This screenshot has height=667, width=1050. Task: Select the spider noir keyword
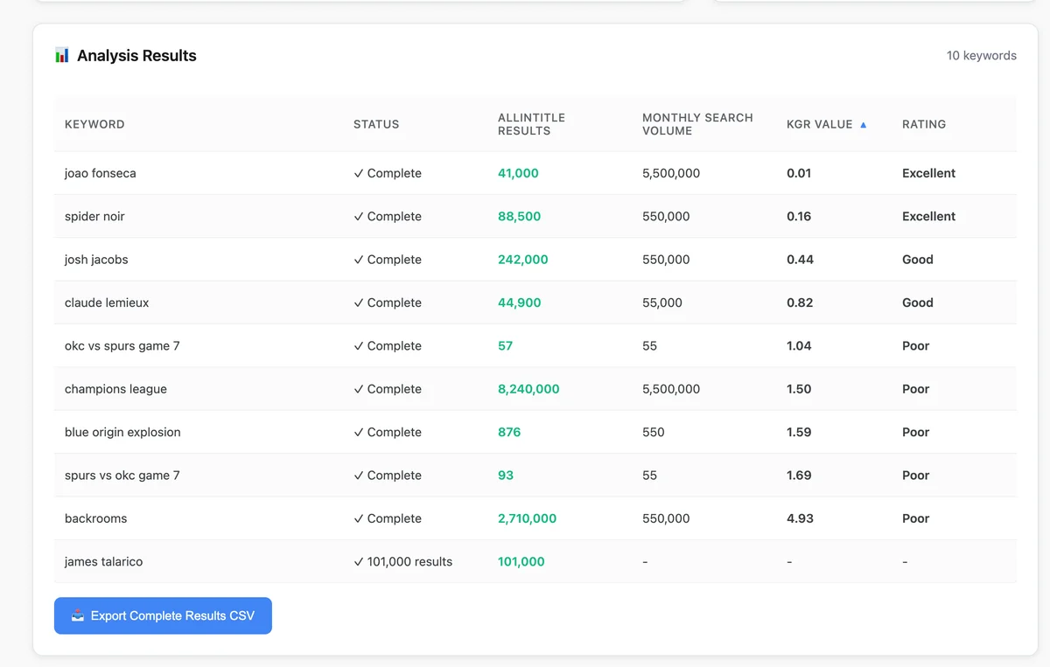[94, 216]
